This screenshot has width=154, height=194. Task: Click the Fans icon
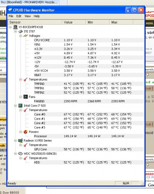25,97
